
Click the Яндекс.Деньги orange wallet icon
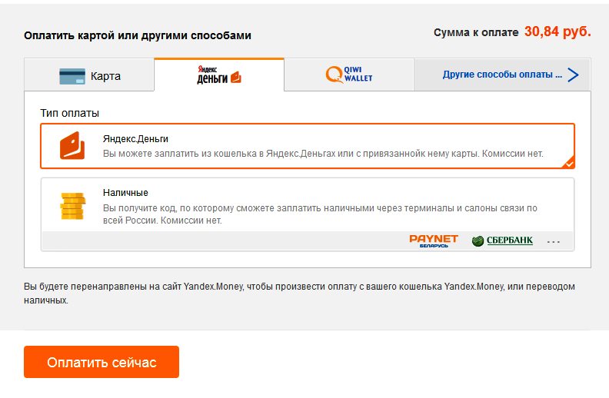click(72, 146)
